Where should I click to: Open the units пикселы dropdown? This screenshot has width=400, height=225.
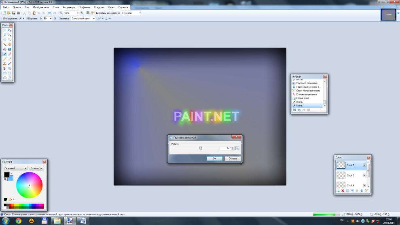pos(140,13)
